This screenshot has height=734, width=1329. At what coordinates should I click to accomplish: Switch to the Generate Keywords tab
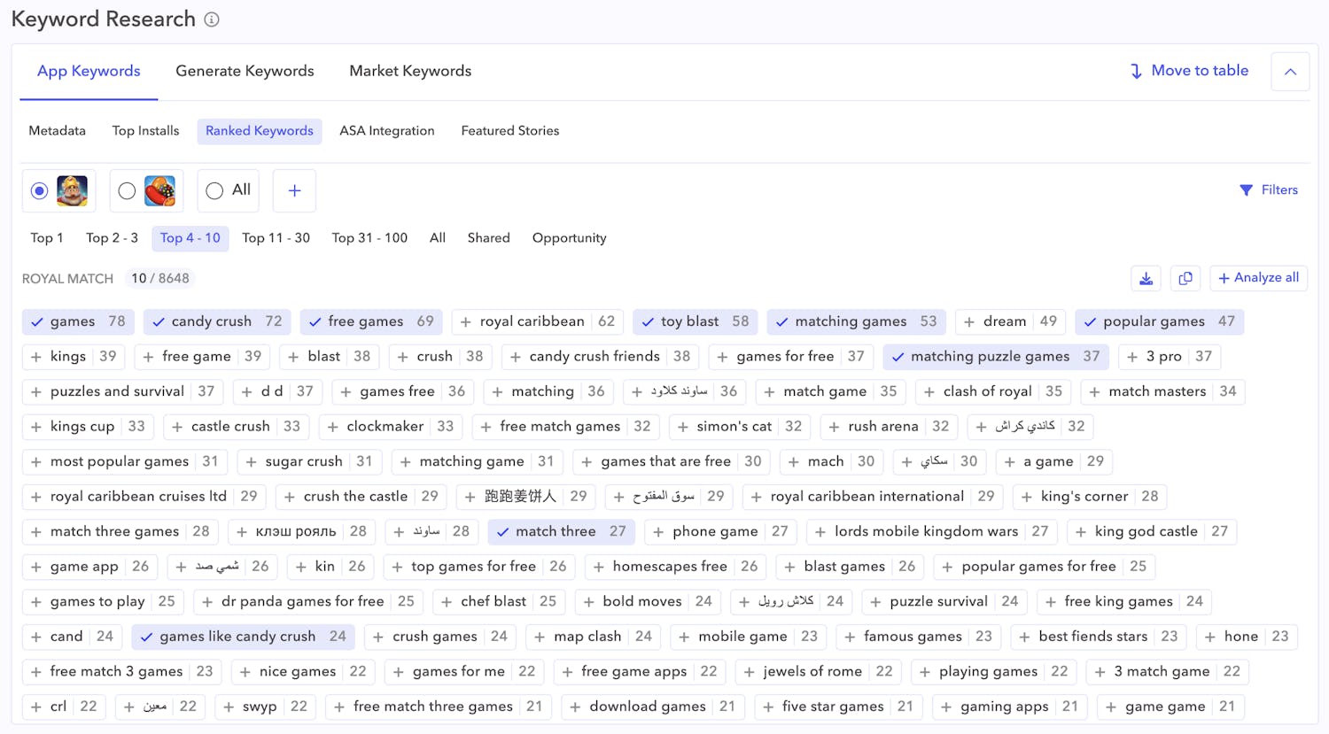(x=245, y=71)
